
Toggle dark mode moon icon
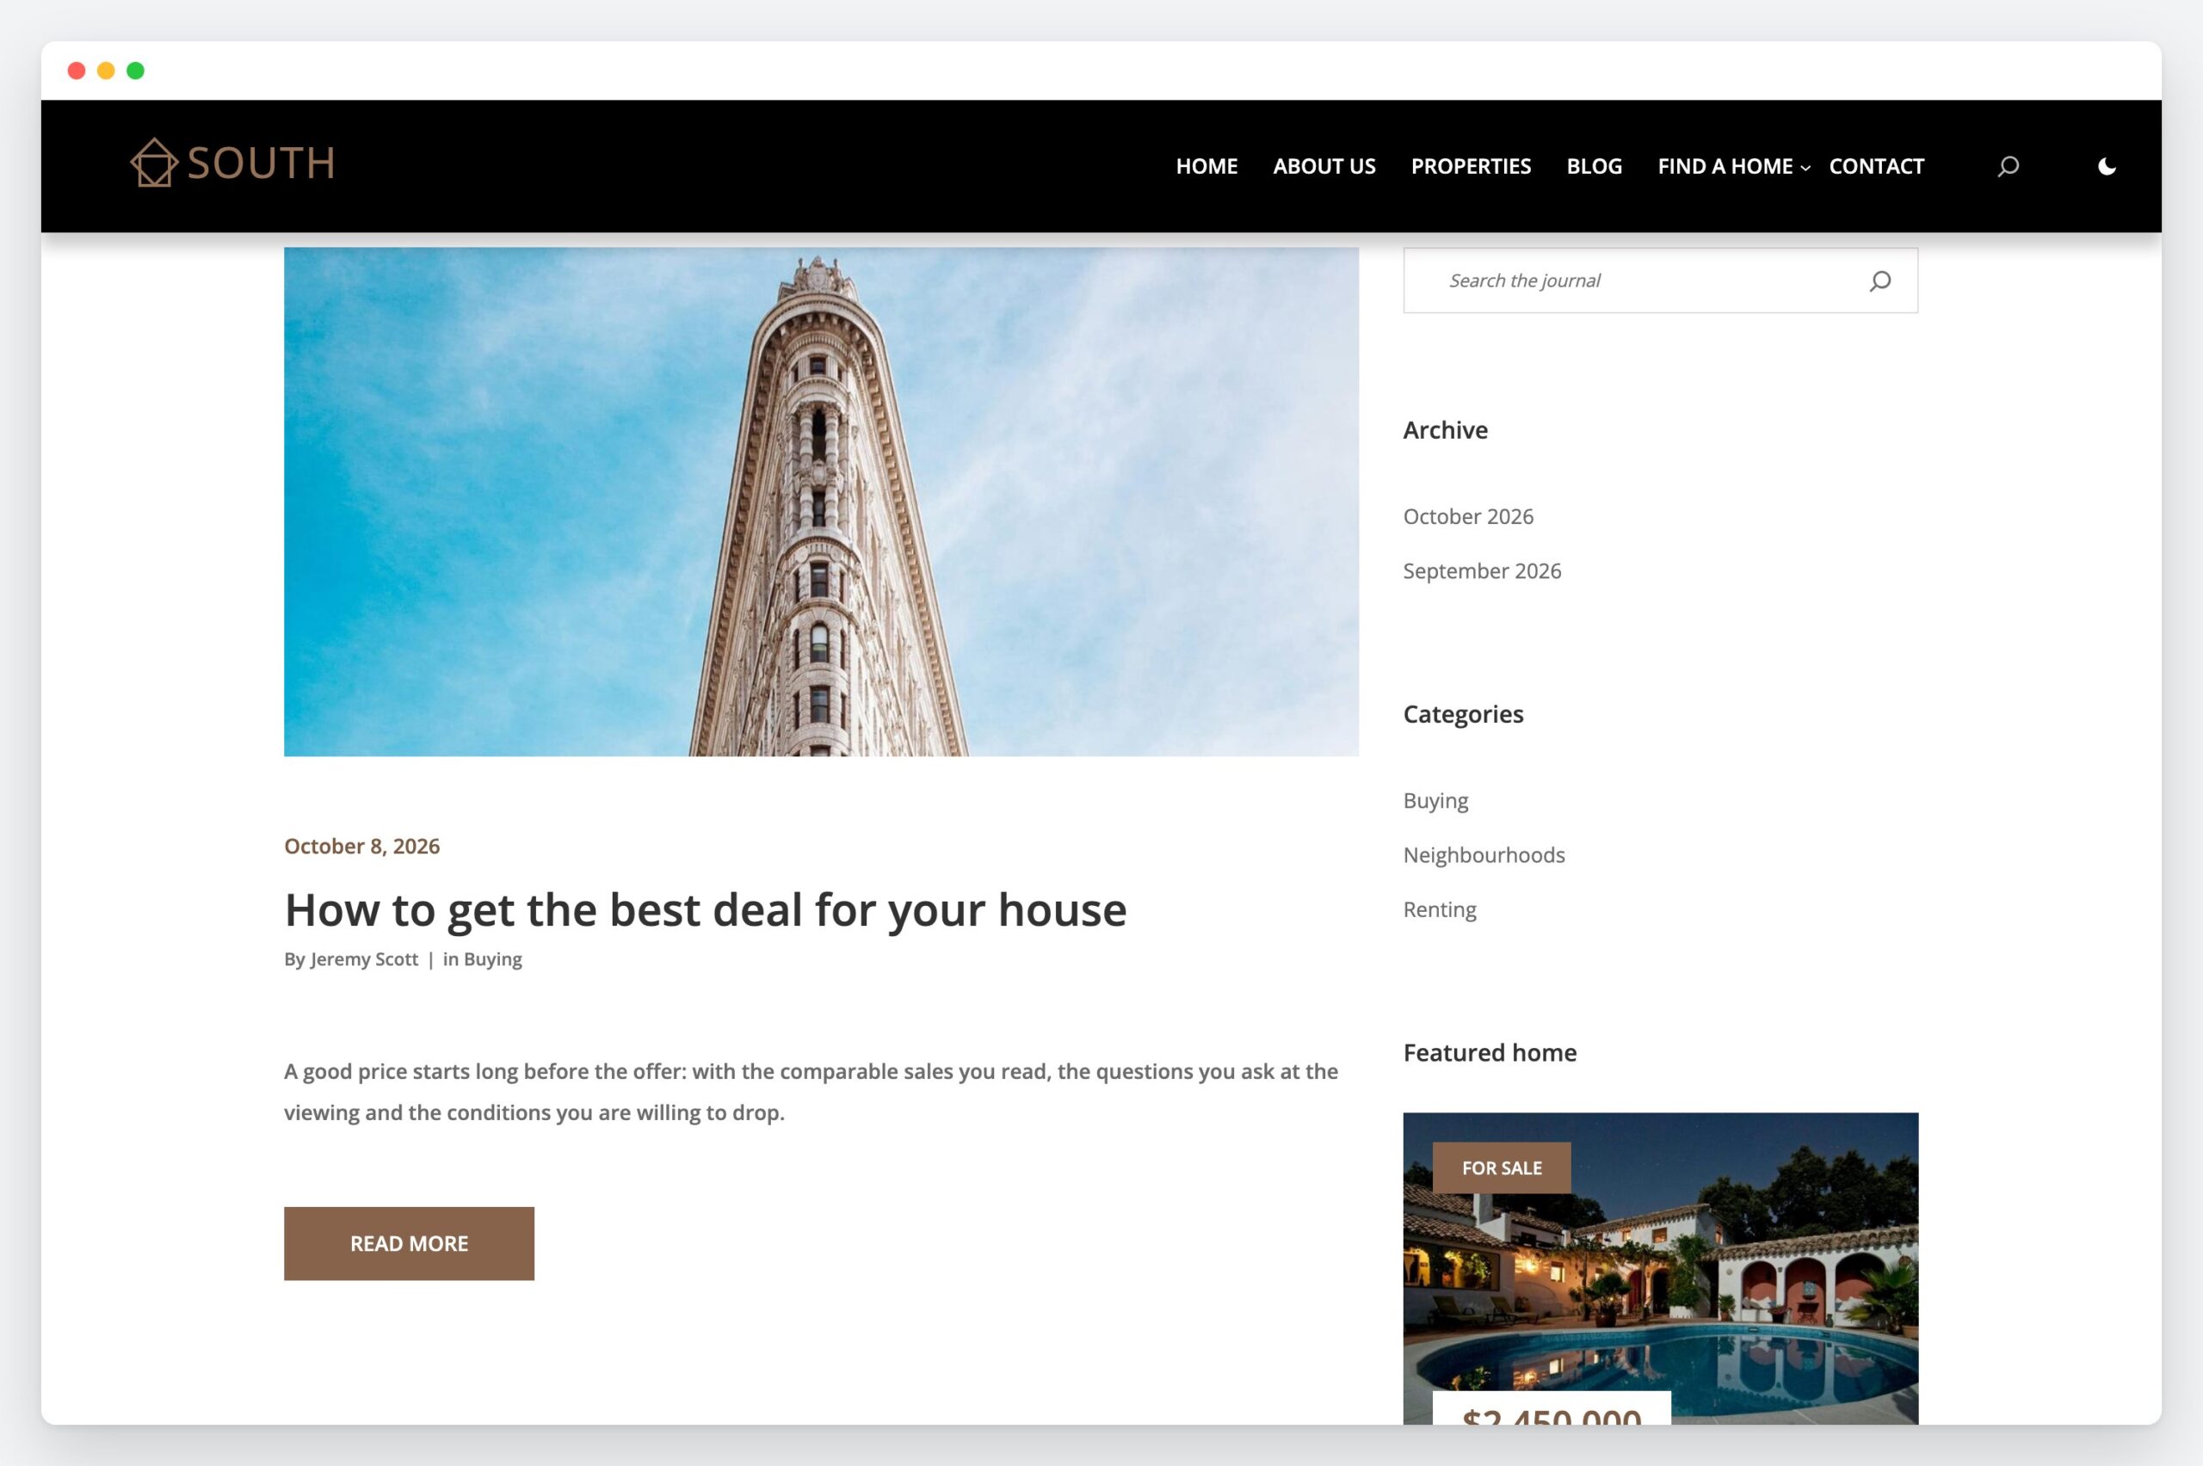pyautogui.click(x=2107, y=166)
